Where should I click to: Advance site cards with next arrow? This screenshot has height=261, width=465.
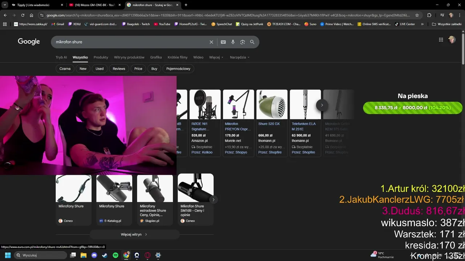(x=214, y=199)
